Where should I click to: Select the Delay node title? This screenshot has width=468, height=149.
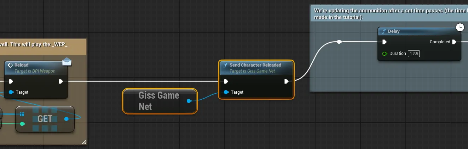394,31
